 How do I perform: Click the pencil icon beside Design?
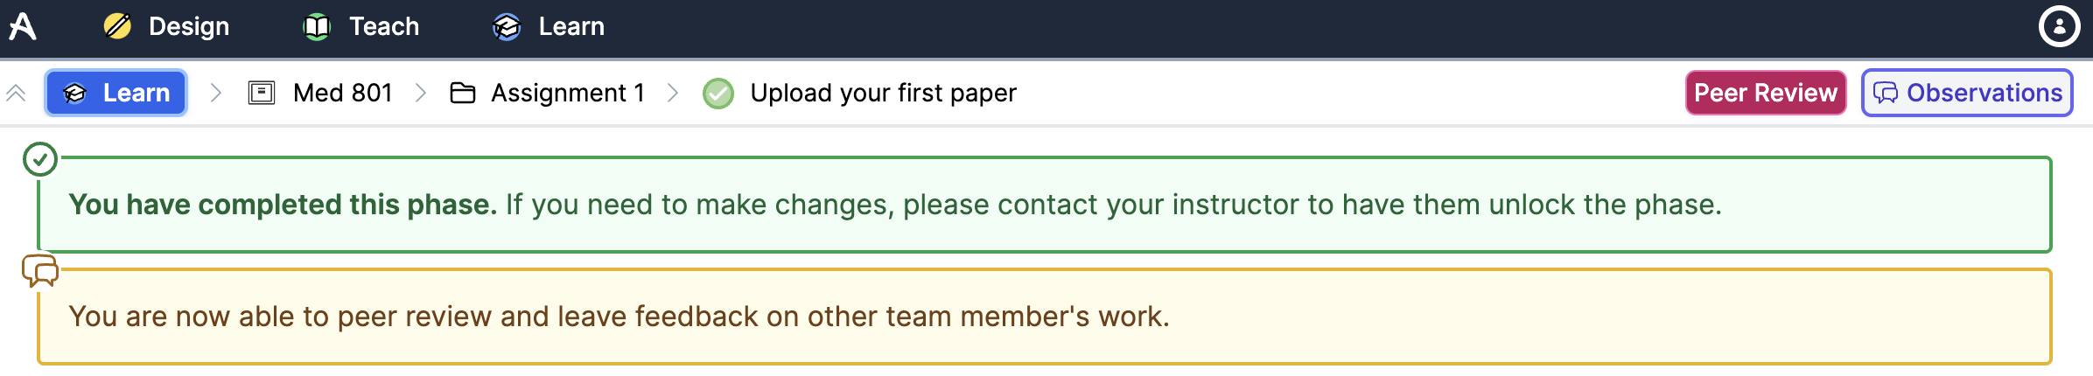click(117, 26)
